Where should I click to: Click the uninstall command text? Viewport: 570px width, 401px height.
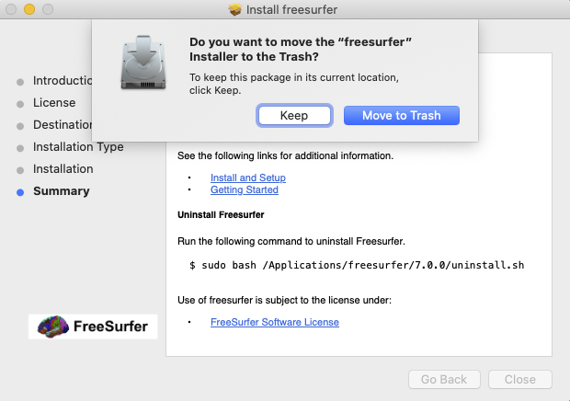(356, 265)
